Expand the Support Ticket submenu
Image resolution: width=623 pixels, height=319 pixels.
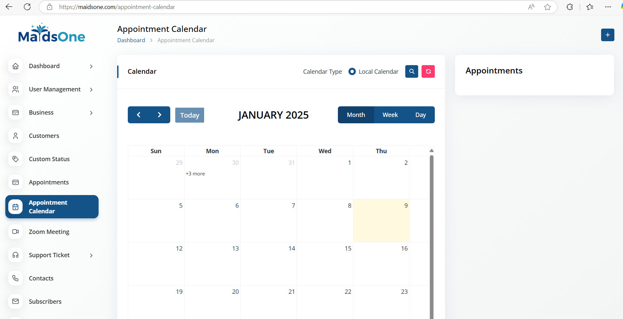tap(91, 255)
